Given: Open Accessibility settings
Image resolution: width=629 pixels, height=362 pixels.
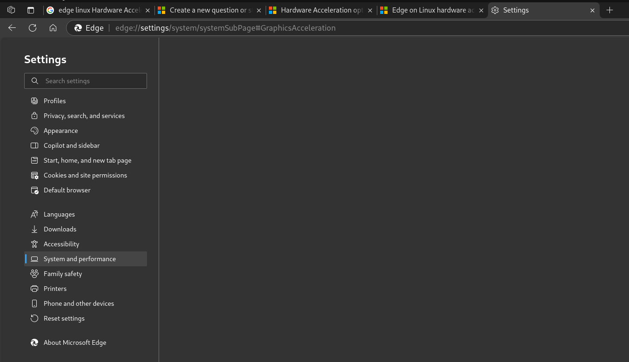Looking at the screenshot, I should point(86,244).
